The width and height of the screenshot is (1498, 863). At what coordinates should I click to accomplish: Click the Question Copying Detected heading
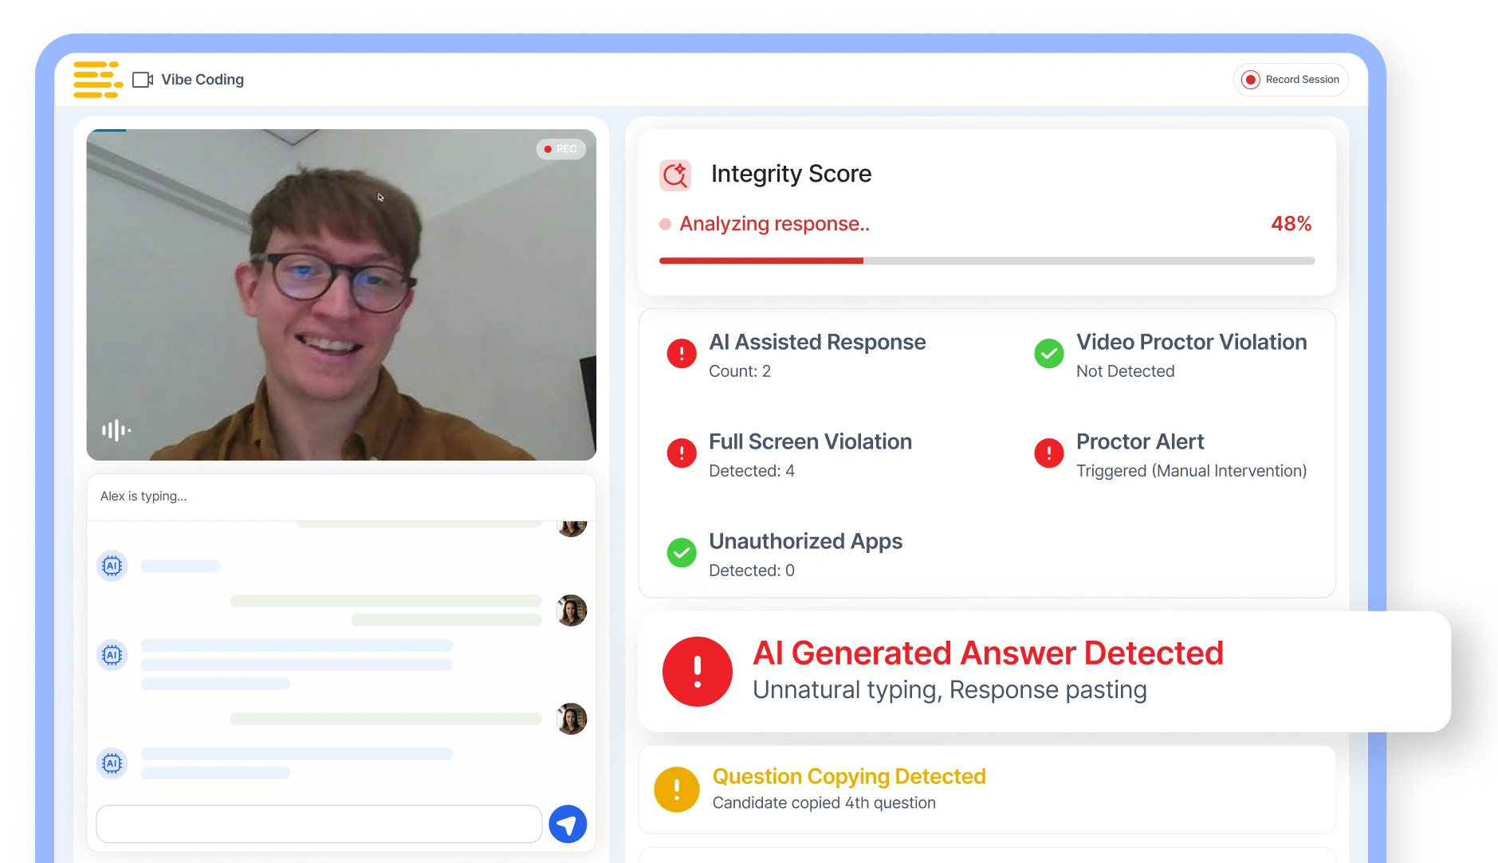click(849, 776)
